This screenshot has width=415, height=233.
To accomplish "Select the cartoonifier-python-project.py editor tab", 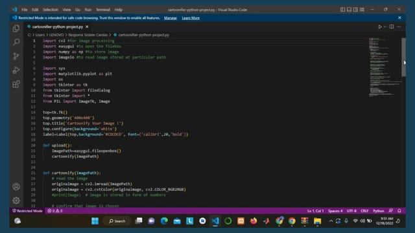I will [x=58, y=27].
